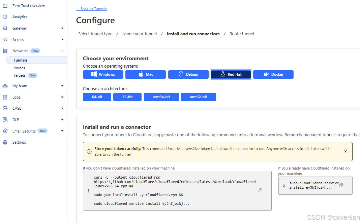Choose Docker as the environment

[x=273, y=74]
